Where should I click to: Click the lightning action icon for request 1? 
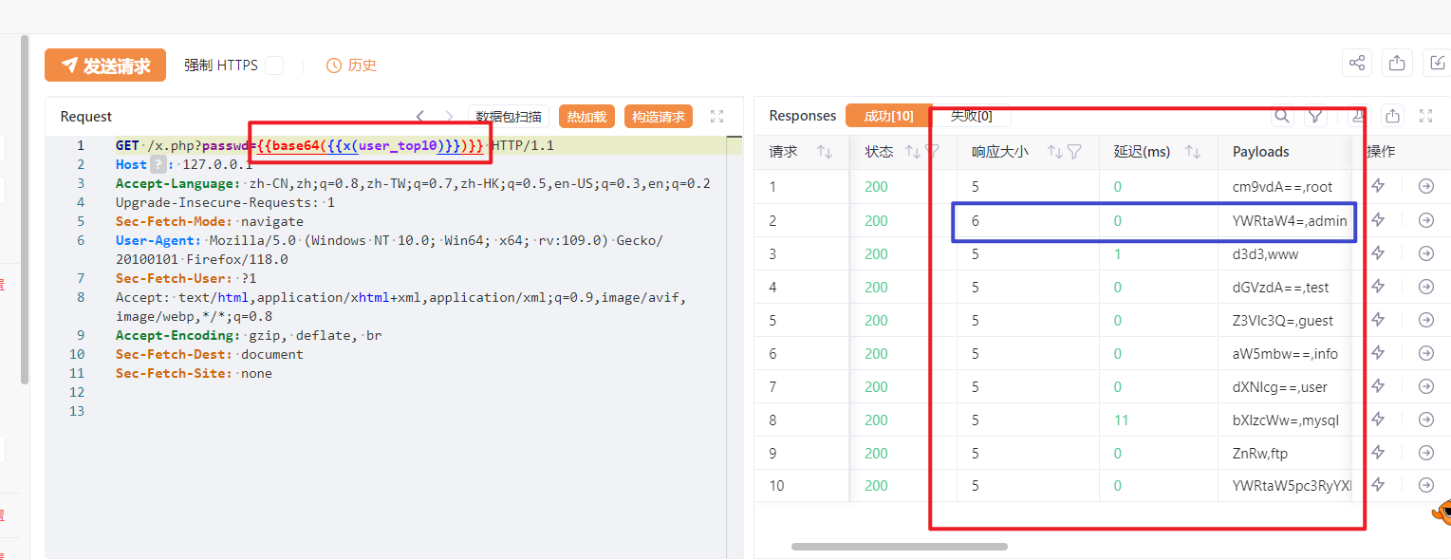[1378, 187]
